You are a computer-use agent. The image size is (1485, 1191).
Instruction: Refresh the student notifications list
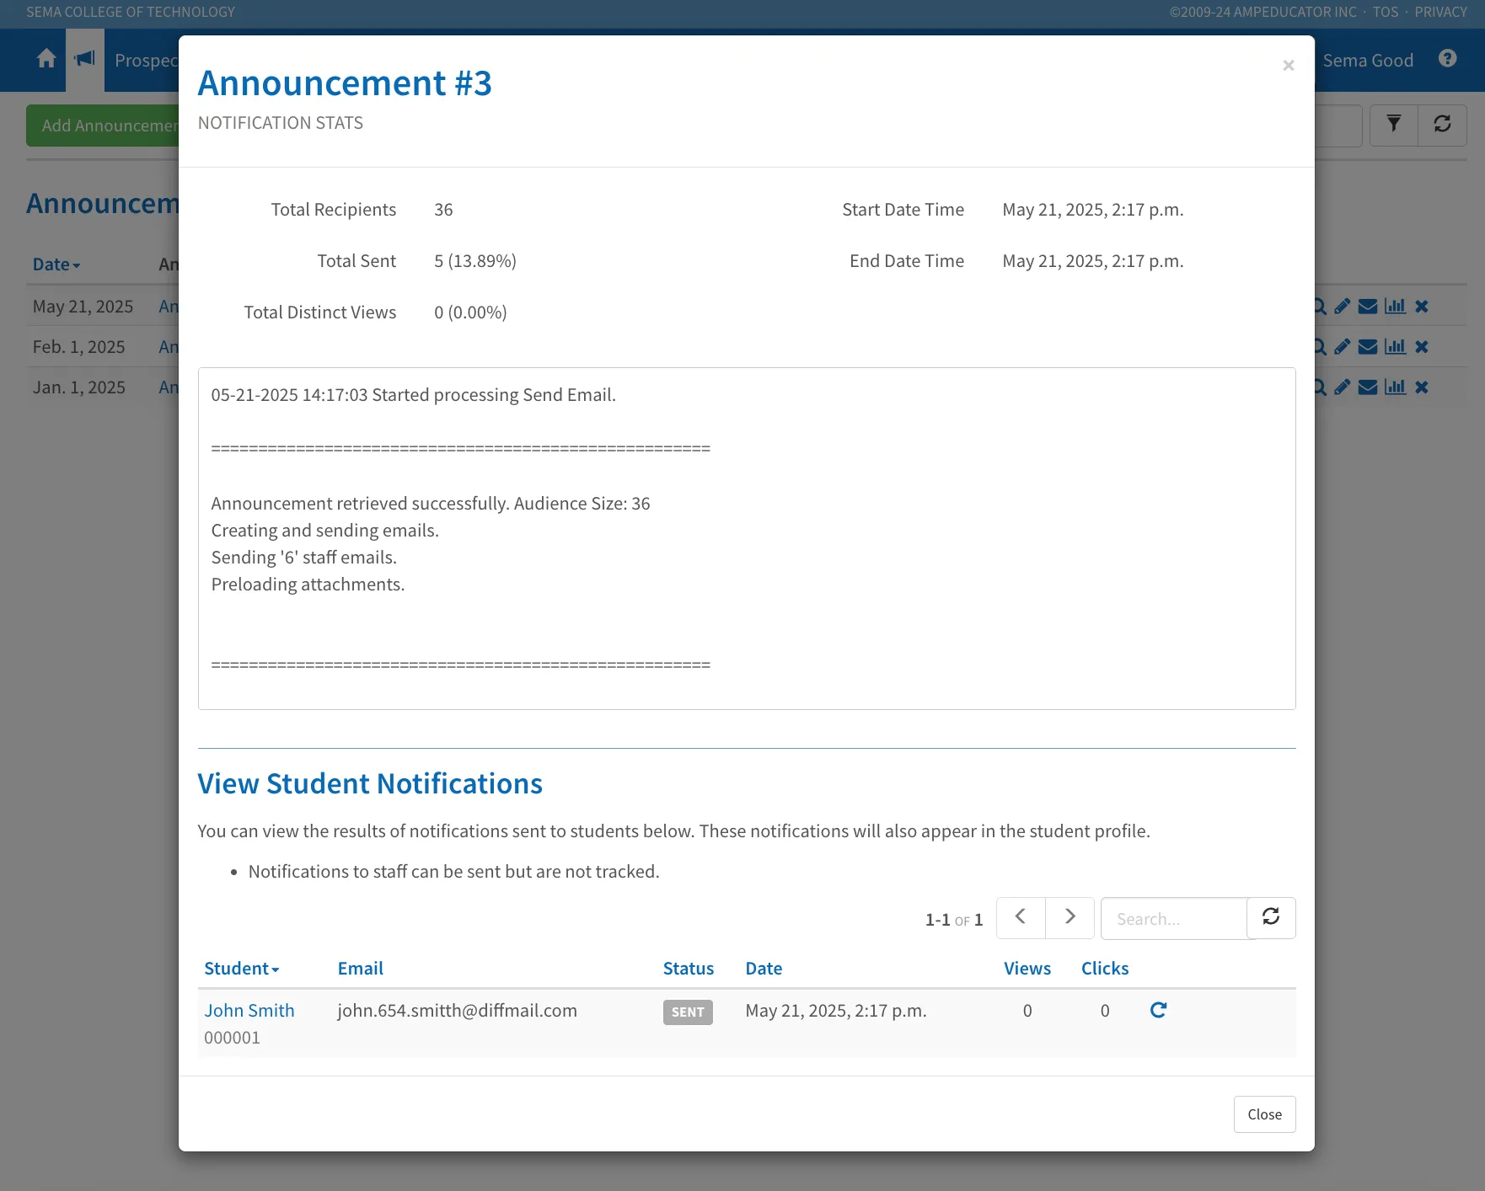[1271, 917]
